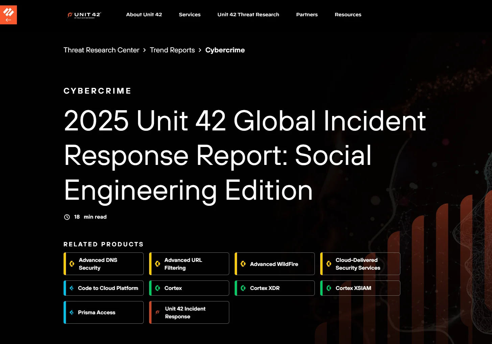Open the Advanced WildFire product
This screenshot has width=492, height=344.
click(x=275, y=264)
